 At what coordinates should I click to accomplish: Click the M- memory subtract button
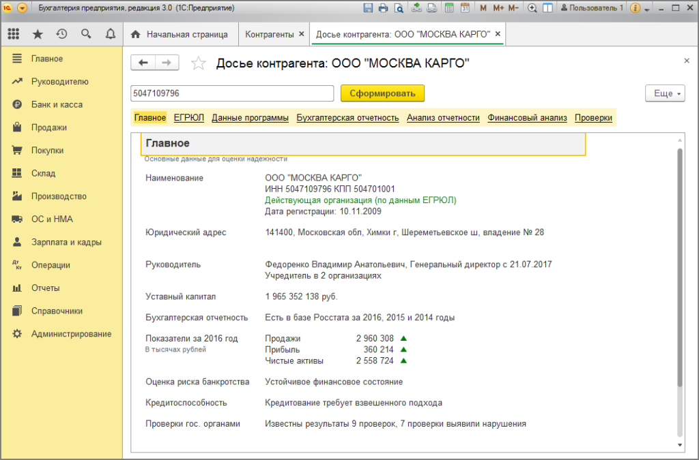tap(513, 8)
